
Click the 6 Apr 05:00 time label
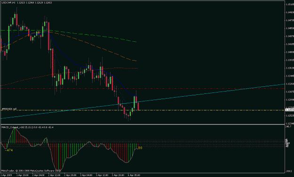click(x=134, y=175)
